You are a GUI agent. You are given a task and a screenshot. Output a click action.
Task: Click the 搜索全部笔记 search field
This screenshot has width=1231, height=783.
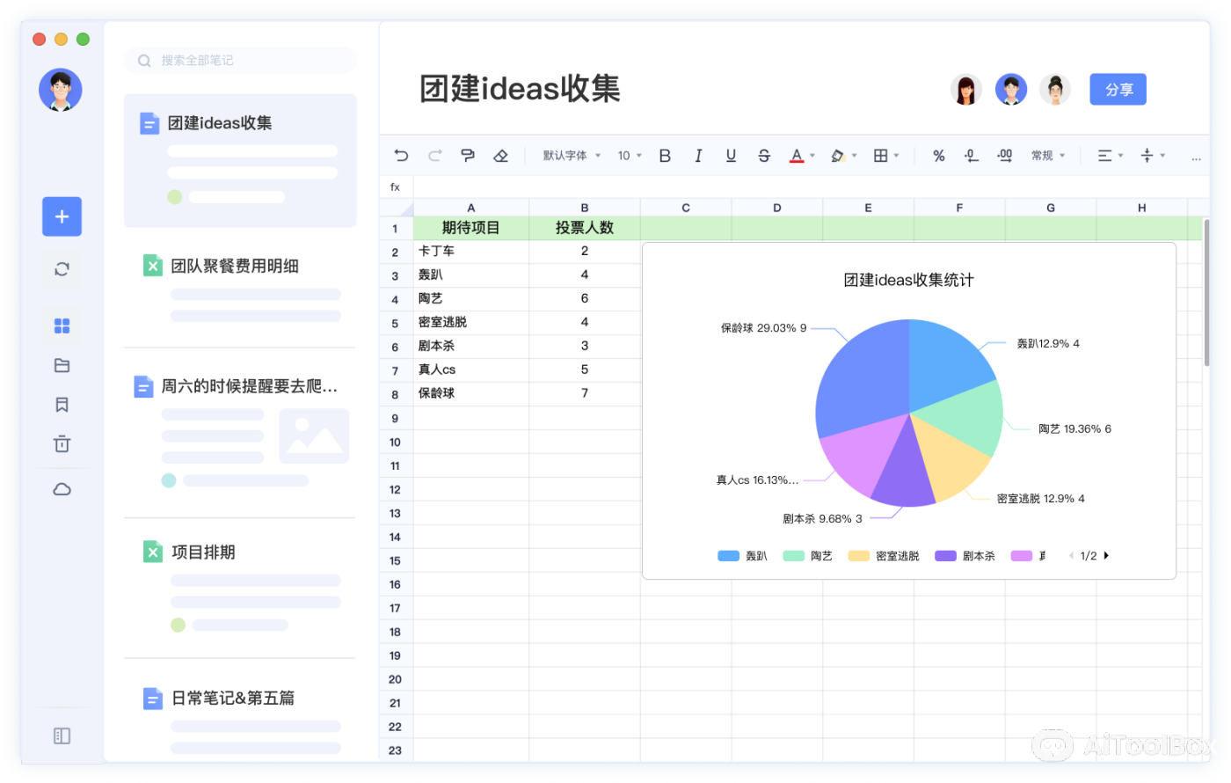240,61
